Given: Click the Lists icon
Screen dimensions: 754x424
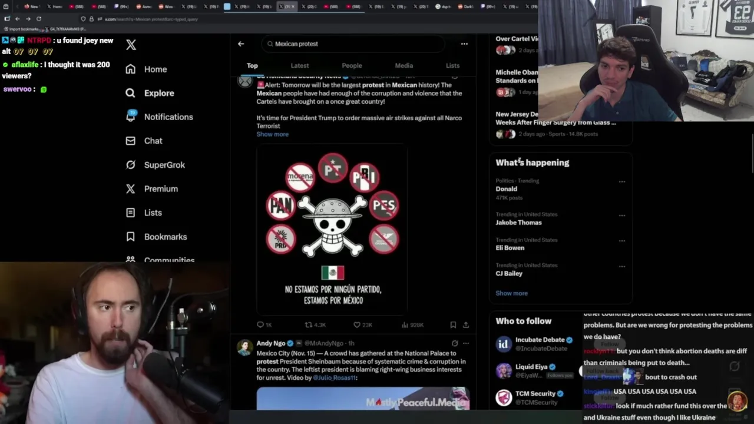Looking at the screenshot, I should point(131,213).
